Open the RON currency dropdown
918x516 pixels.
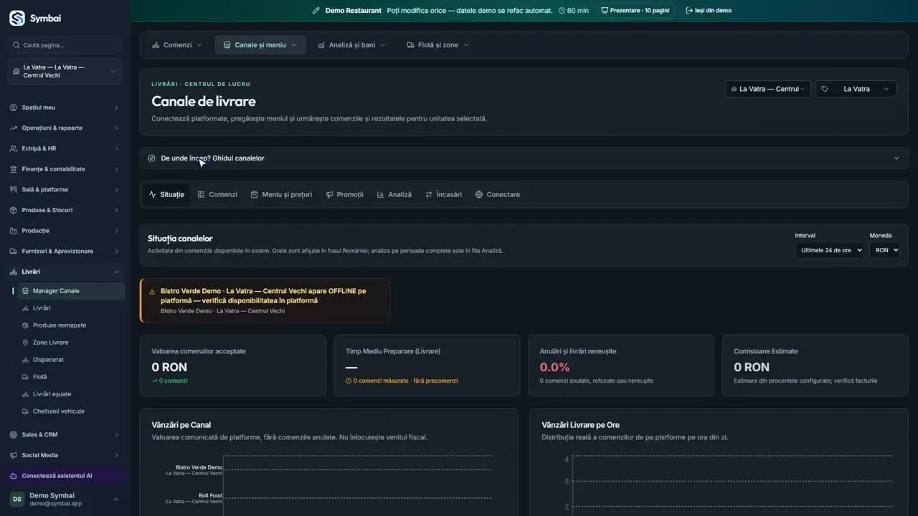pos(885,250)
